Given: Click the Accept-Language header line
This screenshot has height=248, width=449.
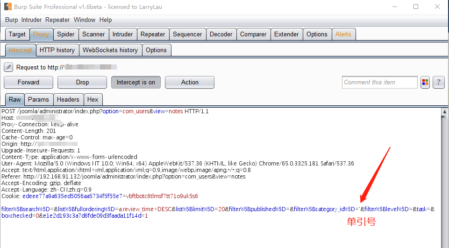Looking at the screenshot, I should 46,190.
